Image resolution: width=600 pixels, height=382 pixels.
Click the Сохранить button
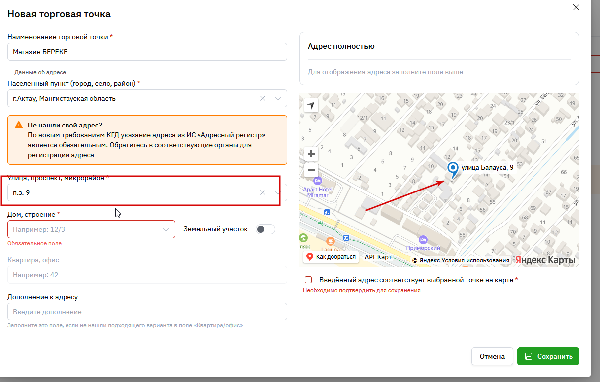click(x=548, y=356)
